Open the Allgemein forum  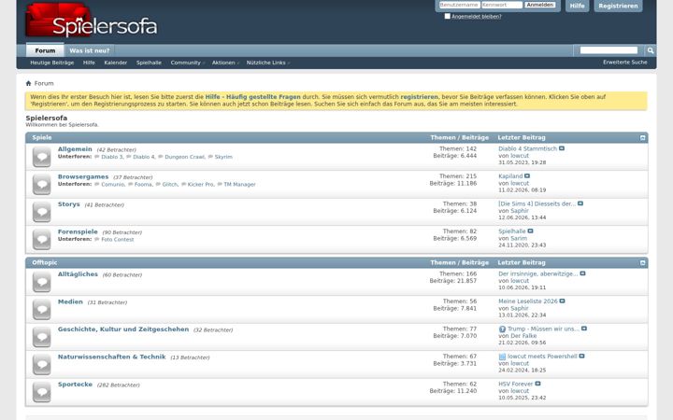(x=75, y=149)
